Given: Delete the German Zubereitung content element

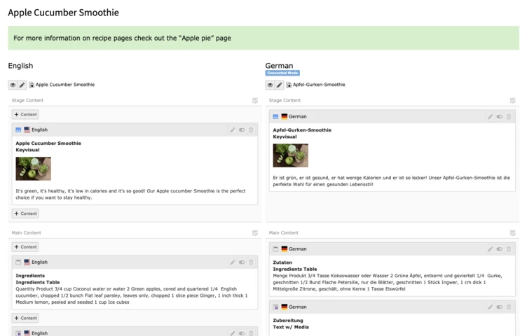Looking at the screenshot, I should 509,307.
